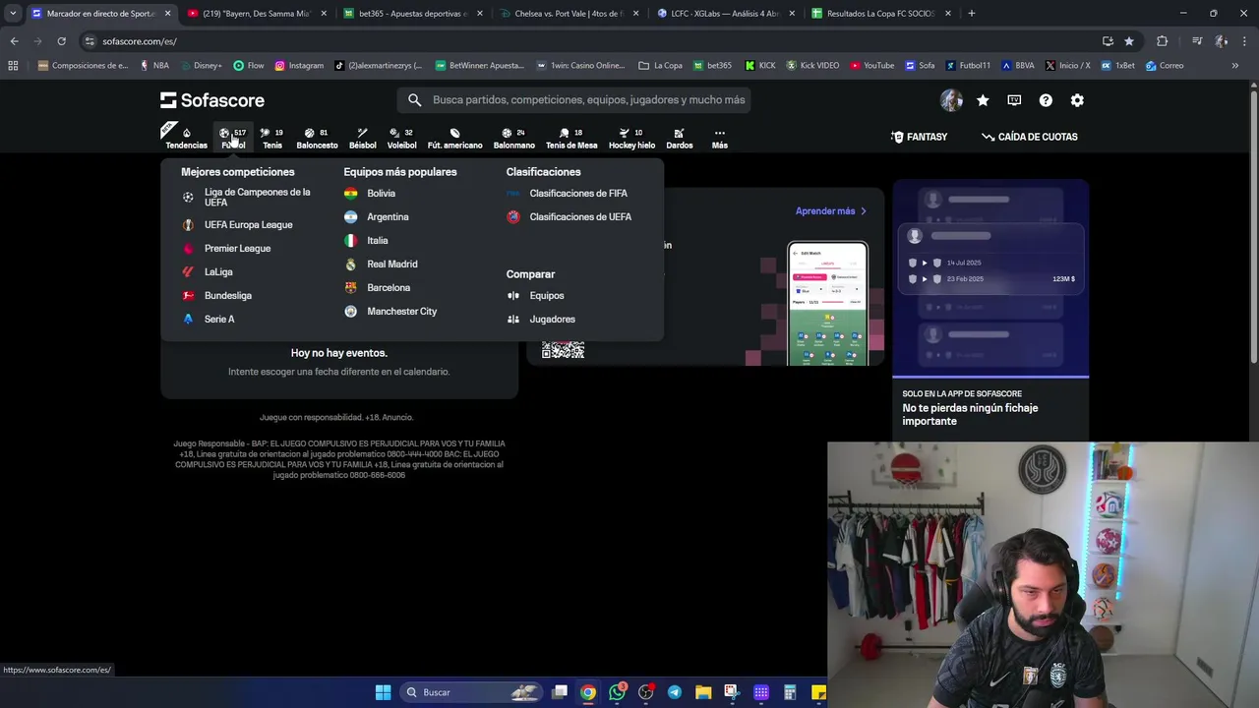Click the favorites star icon in Sofascore header
Viewport: 1259px width, 708px height.
click(x=983, y=100)
